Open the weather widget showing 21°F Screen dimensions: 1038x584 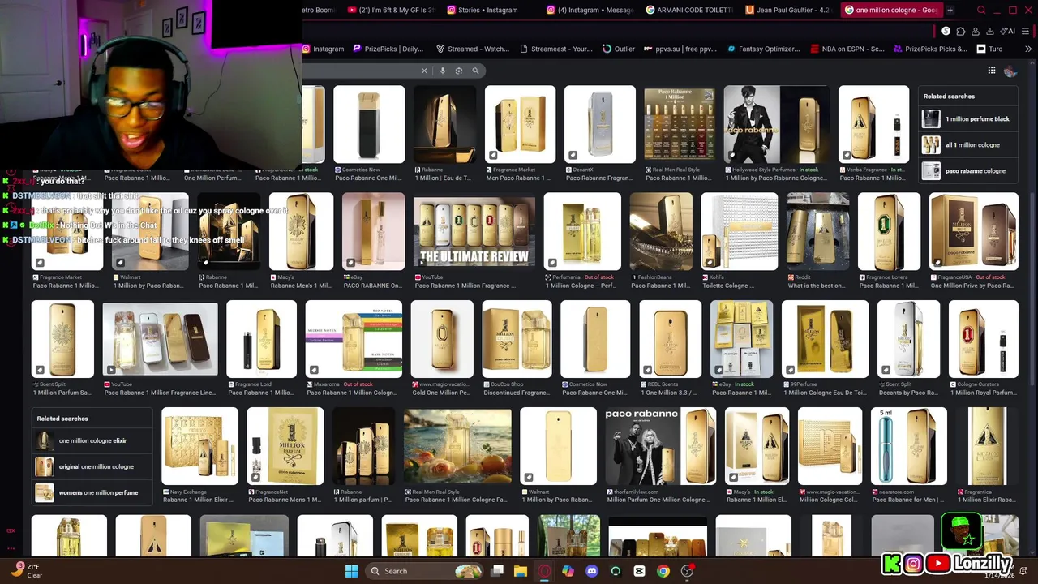click(x=26, y=570)
